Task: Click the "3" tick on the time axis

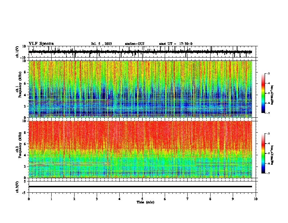Action: click(97, 199)
